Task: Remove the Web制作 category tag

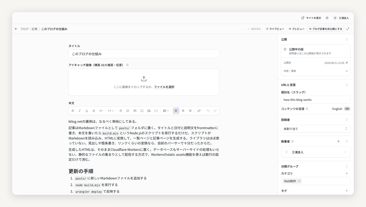Action: click(x=299, y=181)
